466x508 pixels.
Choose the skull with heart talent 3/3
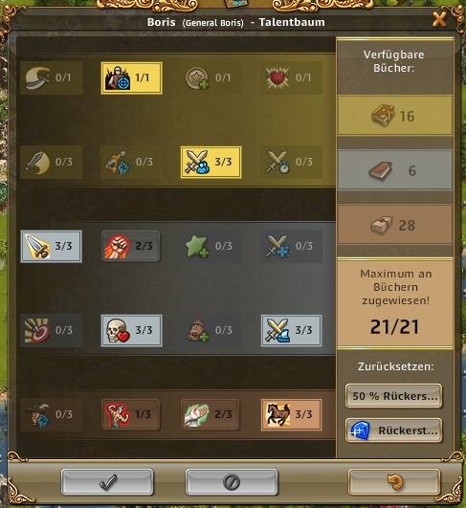(131, 330)
